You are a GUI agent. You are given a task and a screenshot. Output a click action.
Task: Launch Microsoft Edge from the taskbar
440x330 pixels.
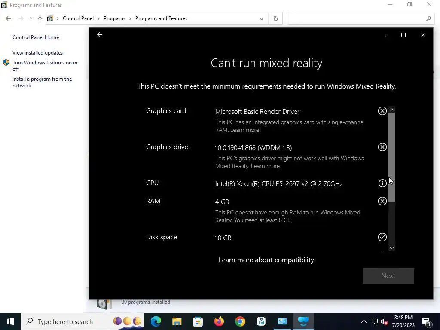[156, 321]
